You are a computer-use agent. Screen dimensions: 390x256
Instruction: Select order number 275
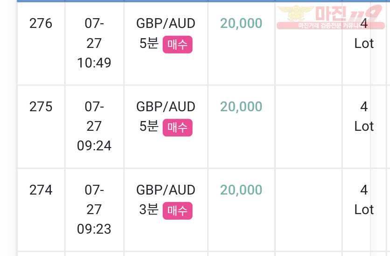(x=41, y=107)
